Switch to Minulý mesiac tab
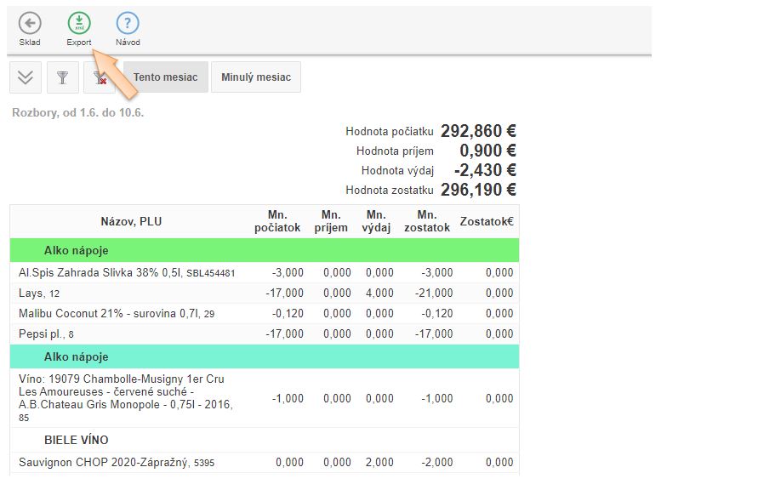758x490 pixels. [255, 77]
